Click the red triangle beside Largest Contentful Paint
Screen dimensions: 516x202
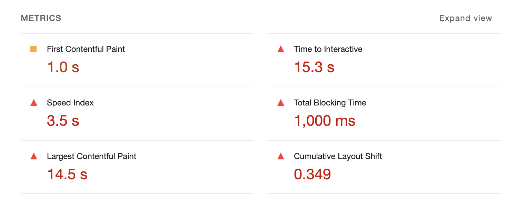click(x=34, y=156)
